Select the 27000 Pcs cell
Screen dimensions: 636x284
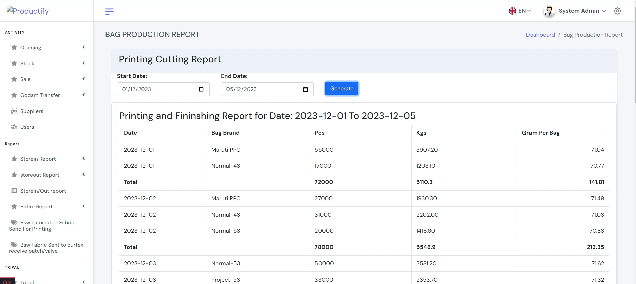[x=361, y=198]
